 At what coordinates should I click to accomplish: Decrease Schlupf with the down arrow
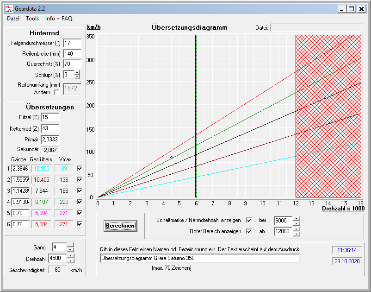77,77
